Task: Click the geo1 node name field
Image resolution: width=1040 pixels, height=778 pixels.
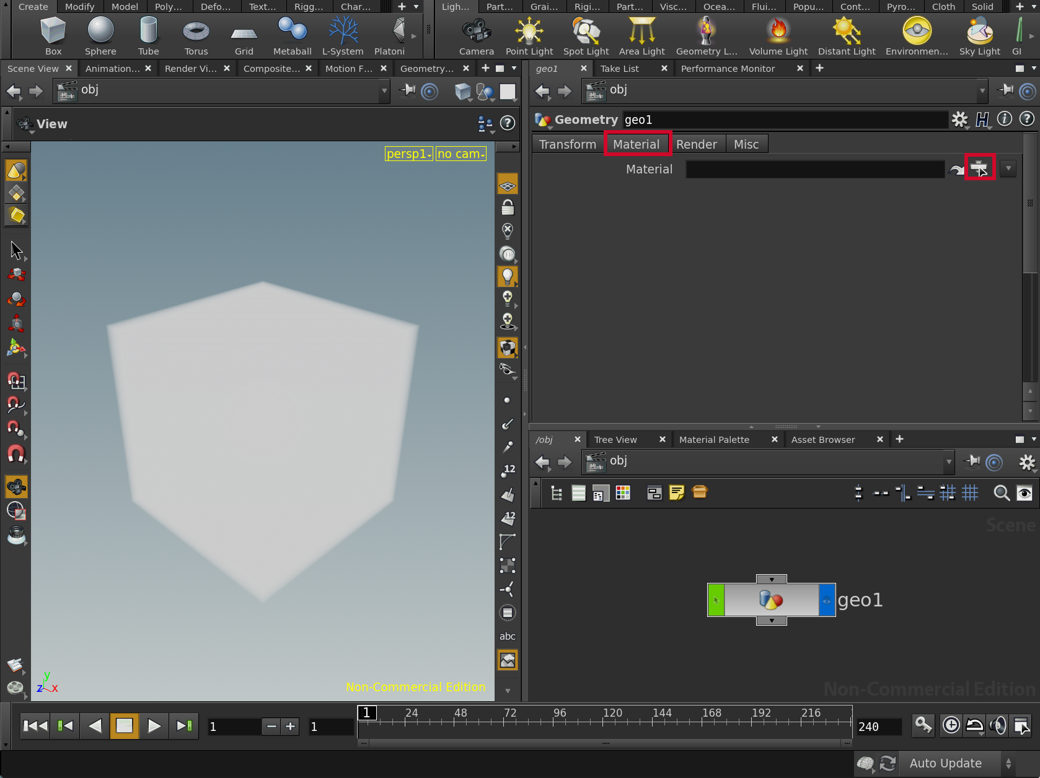Action: (784, 120)
